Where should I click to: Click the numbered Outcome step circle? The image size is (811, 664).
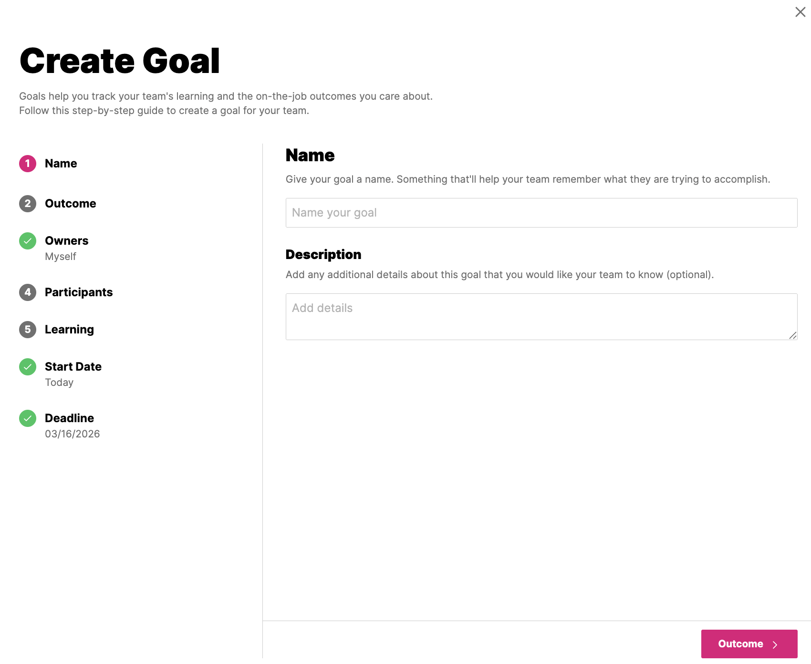point(28,204)
